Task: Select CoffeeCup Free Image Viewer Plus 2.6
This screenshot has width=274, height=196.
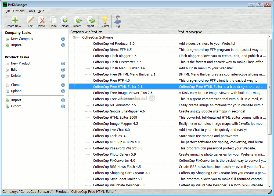Action: tap(123, 93)
